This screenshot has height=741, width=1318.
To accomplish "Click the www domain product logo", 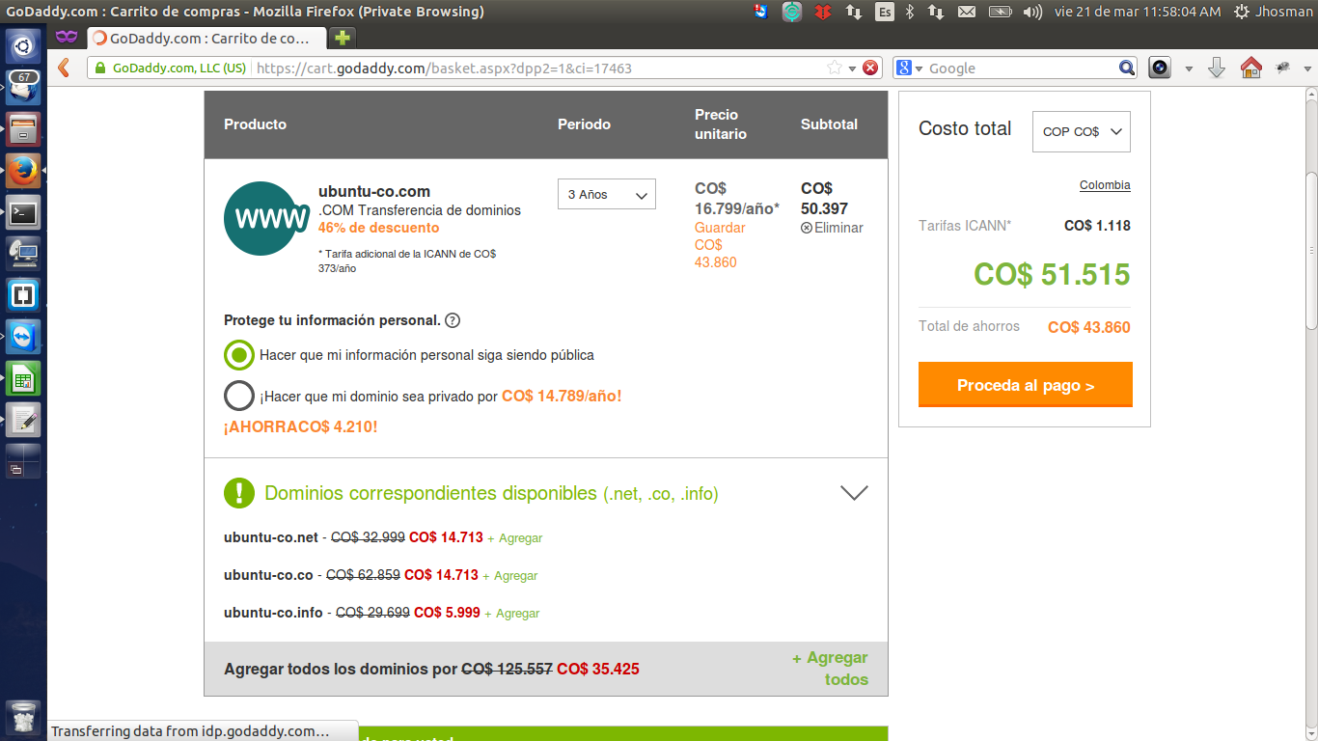I will coord(267,219).
